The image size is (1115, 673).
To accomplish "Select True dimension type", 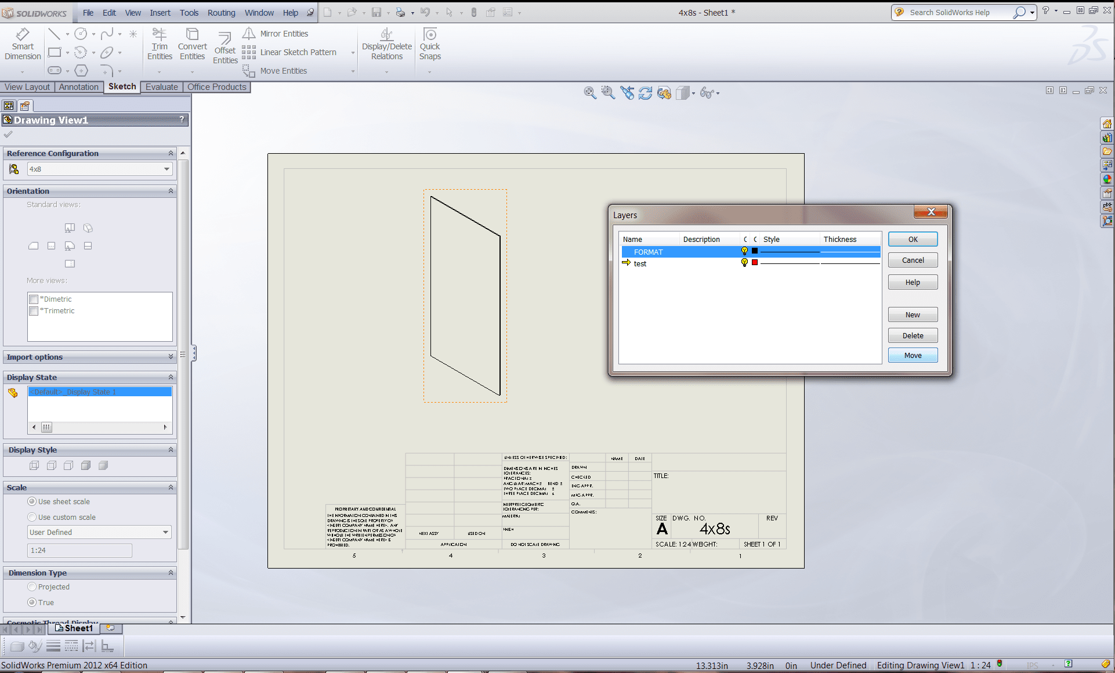I will [32, 602].
